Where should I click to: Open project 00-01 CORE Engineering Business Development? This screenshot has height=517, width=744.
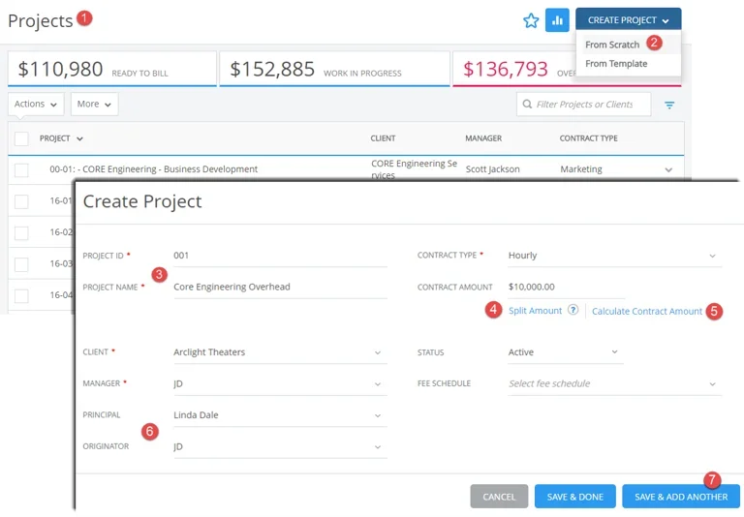[x=154, y=169]
